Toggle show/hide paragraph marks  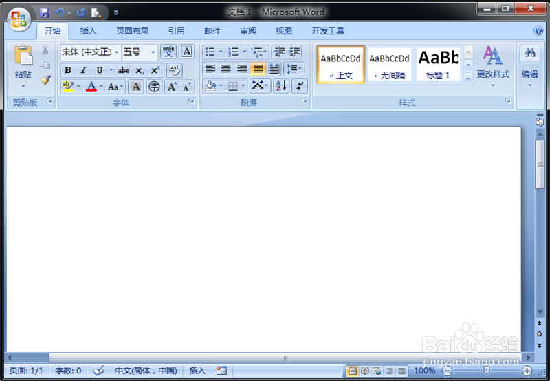[300, 85]
